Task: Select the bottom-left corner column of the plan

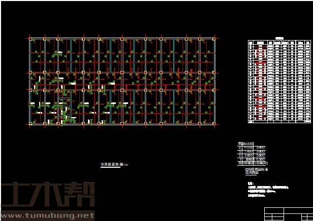Action: coord(31,123)
